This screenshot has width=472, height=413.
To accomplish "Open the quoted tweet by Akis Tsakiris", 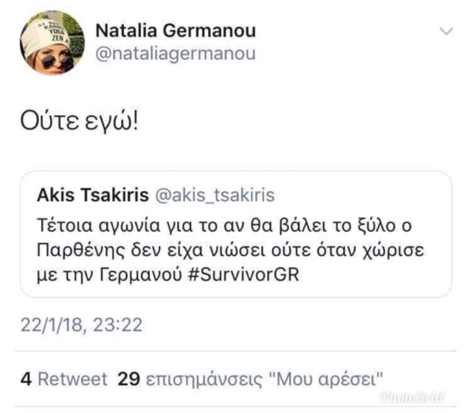I will 236,235.
